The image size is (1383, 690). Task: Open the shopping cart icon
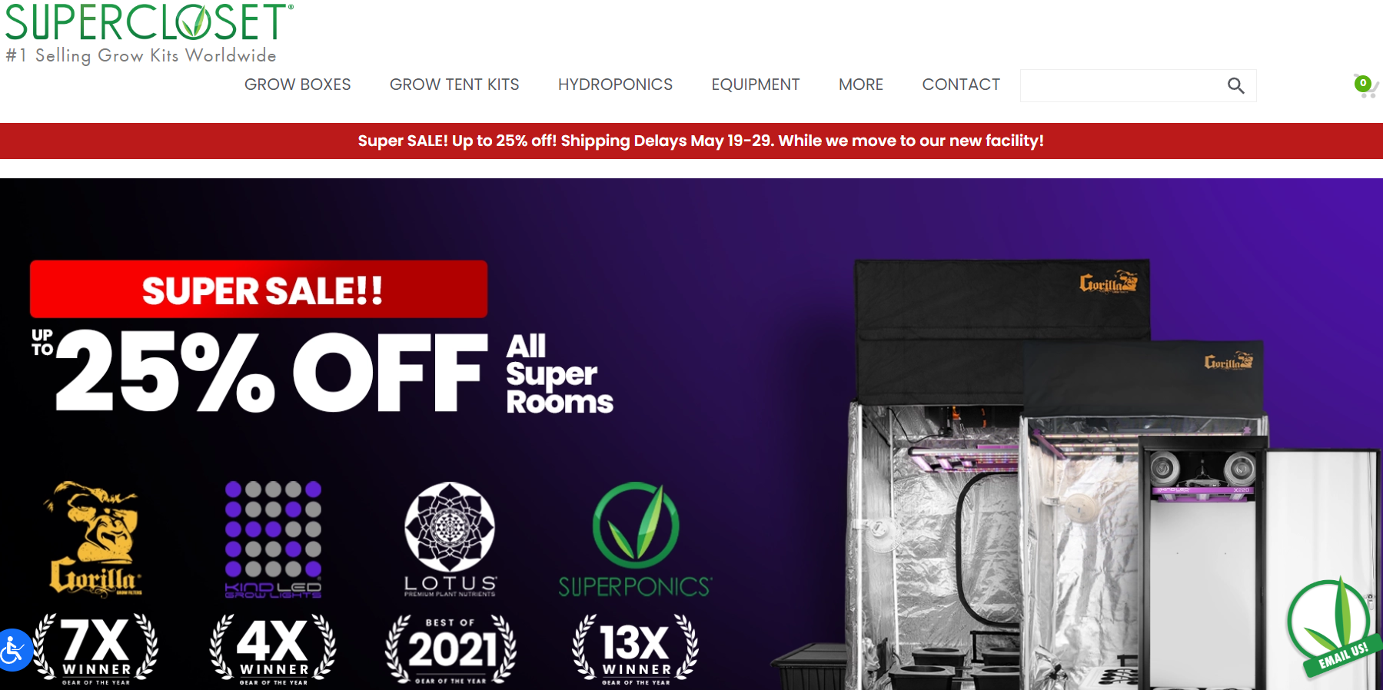point(1365,85)
